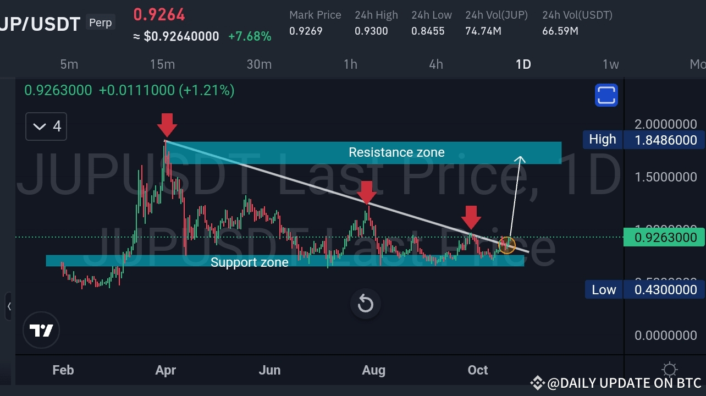
Task: Open fullscreen chart mode via blue expand icon
Action: (x=606, y=95)
